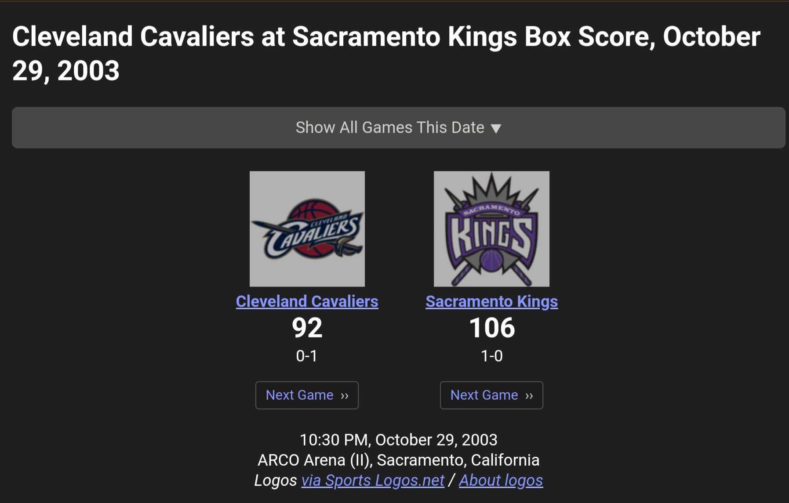Select the Kings 1-0 record text
The height and width of the screenshot is (503, 789).
click(491, 355)
